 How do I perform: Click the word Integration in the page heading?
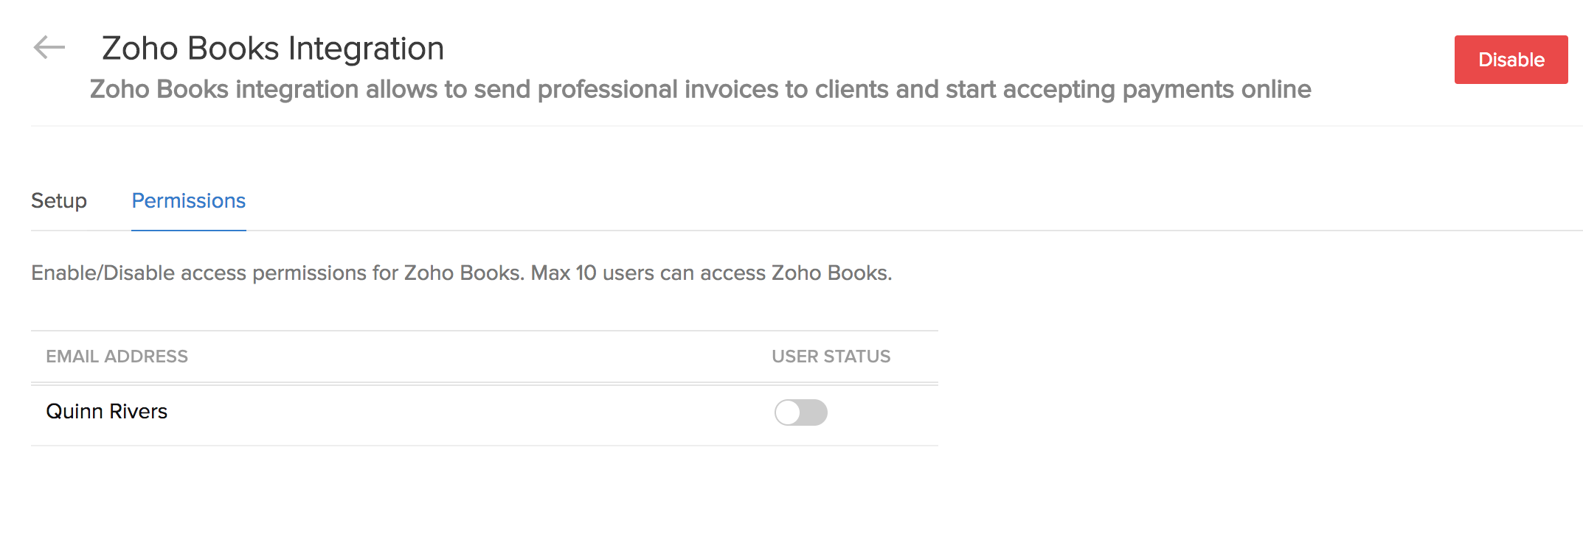pyautogui.click(x=366, y=49)
